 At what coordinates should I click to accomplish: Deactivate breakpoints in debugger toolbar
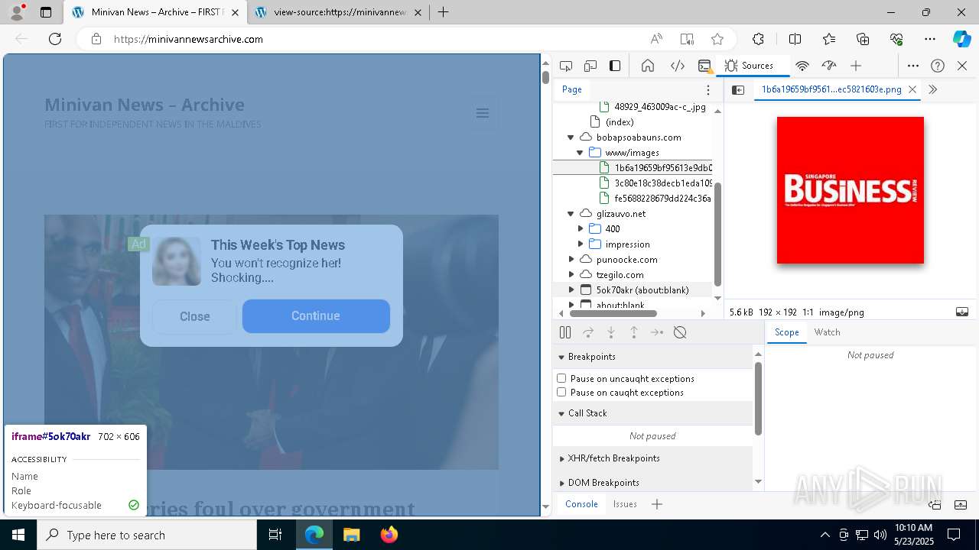tap(680, 332)
